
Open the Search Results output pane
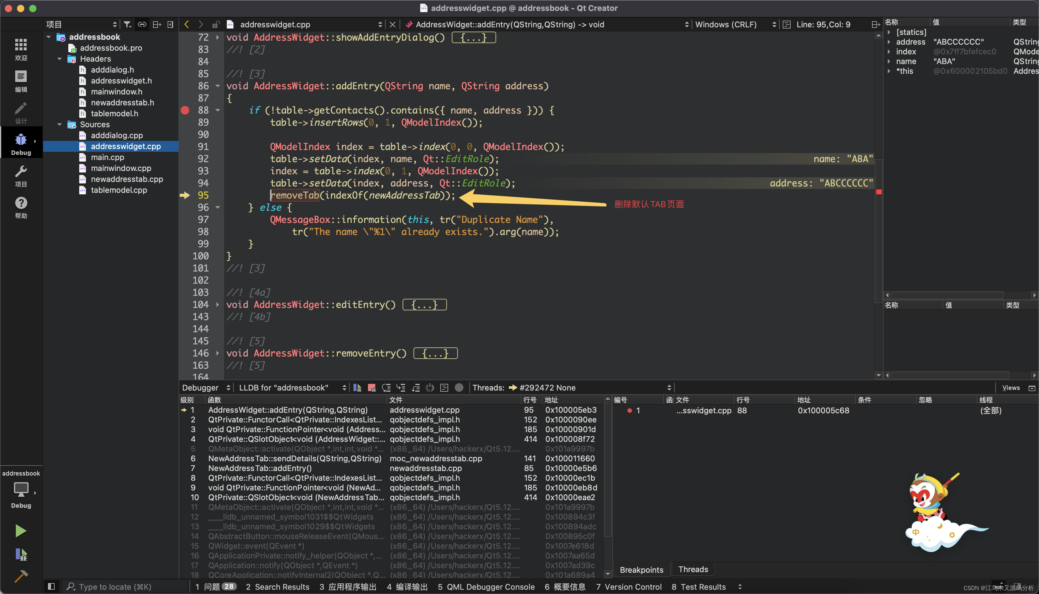click(278, 587)
